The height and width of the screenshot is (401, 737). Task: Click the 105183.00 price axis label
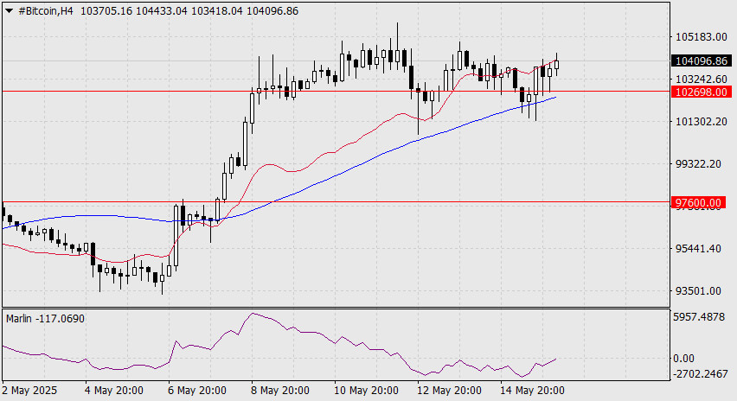[x=702, y=37]
